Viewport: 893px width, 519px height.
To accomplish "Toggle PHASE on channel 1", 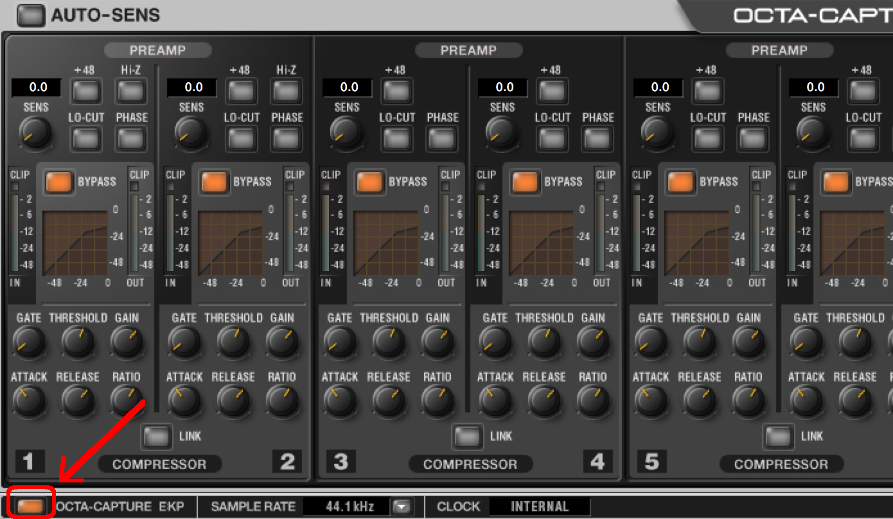I will tap(131, 138).
